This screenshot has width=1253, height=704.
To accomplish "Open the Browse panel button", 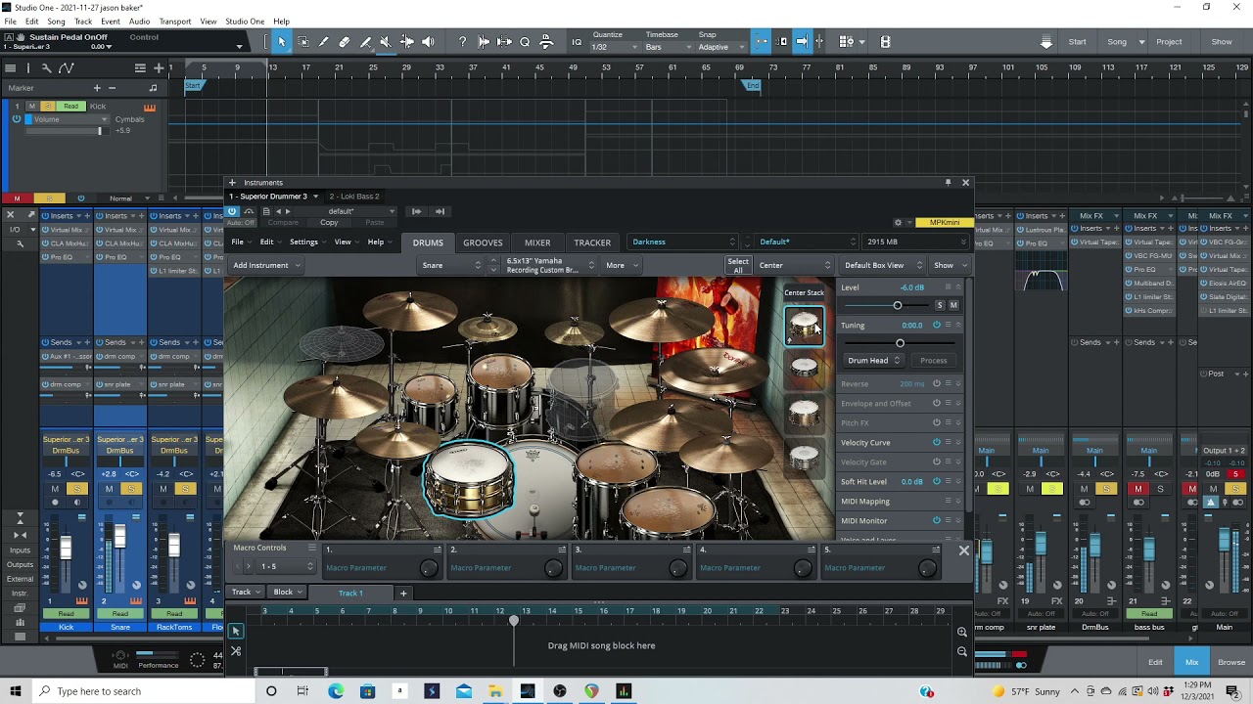I will click(x=1231, y=662).
